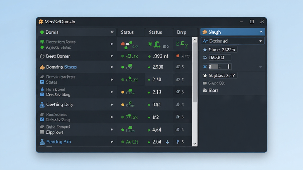Image resolution: width=303 pixels, height=170 pixels.
Task: Click the orange Staugh panel icon
Action: click(205, 32)
